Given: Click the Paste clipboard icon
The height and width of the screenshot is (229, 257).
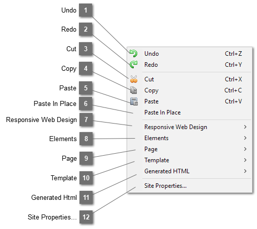Looking at the screenshot, I should pos(134,101).
